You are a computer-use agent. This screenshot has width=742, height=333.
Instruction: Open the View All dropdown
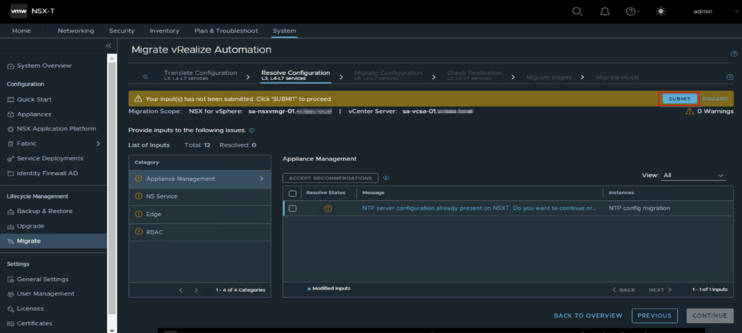click(x=693, y=176)
